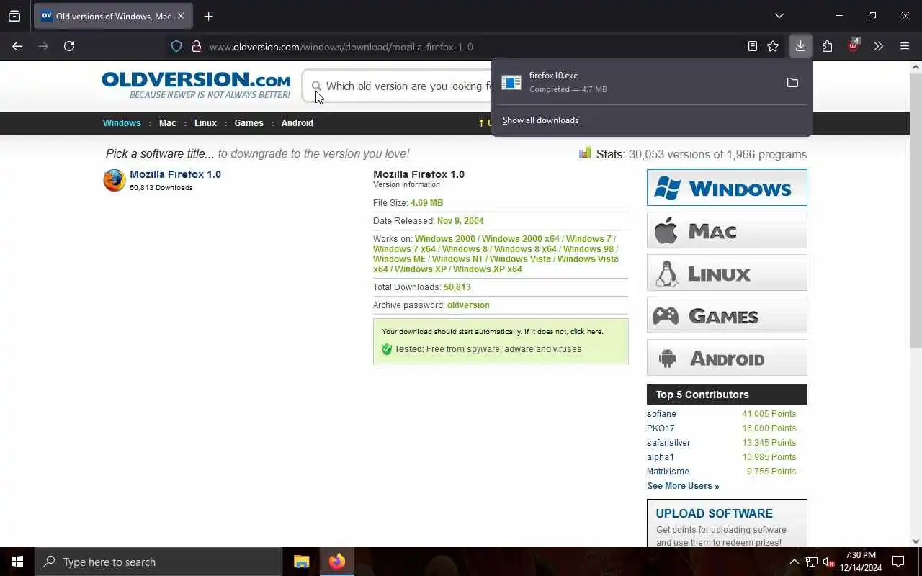Open the notifications action center icon

(x=898, y=562)
